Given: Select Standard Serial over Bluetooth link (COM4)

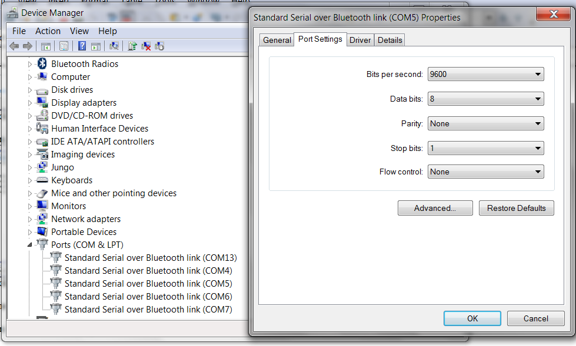Looking at the screenshot, I should click(x=148, y=270).
